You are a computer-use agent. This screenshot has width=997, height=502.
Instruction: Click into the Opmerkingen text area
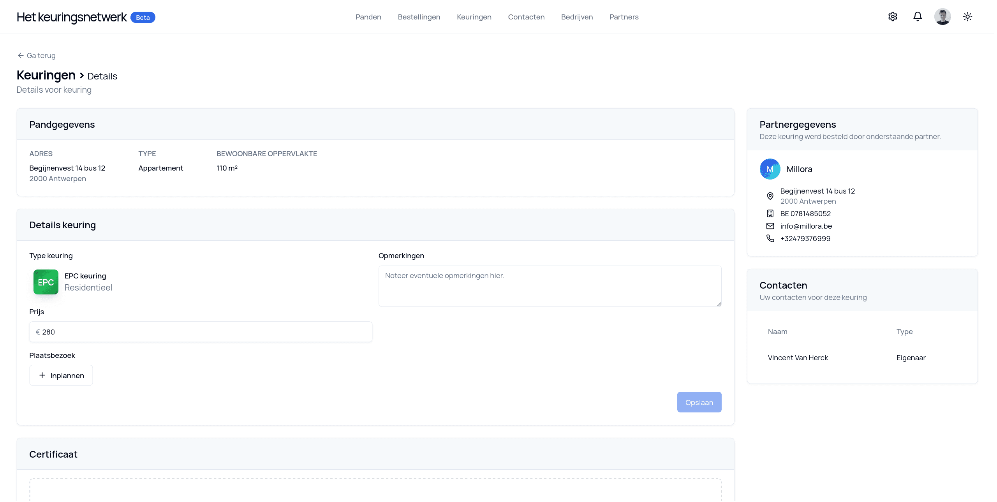tap(550, 286)
